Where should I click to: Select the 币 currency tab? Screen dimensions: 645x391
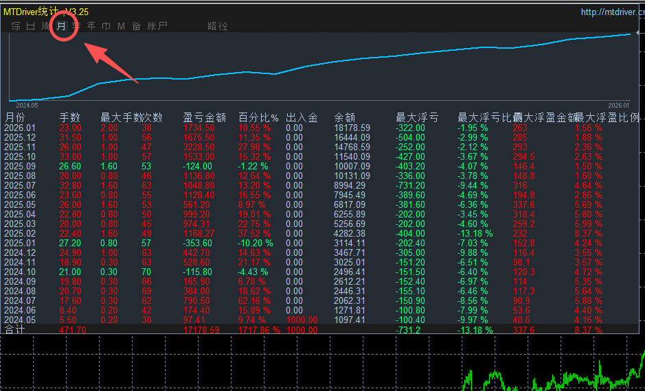click(106, 27)
